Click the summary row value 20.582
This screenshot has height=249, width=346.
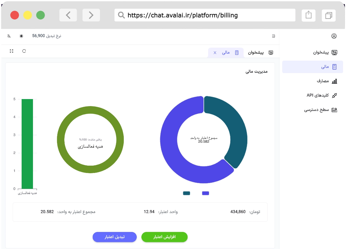pos(47,212)
